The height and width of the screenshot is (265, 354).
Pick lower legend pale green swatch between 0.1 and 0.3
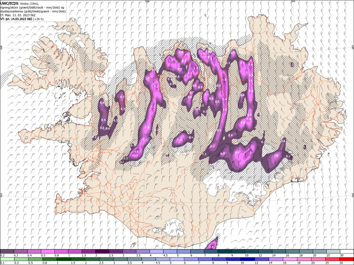coord(7,259)
